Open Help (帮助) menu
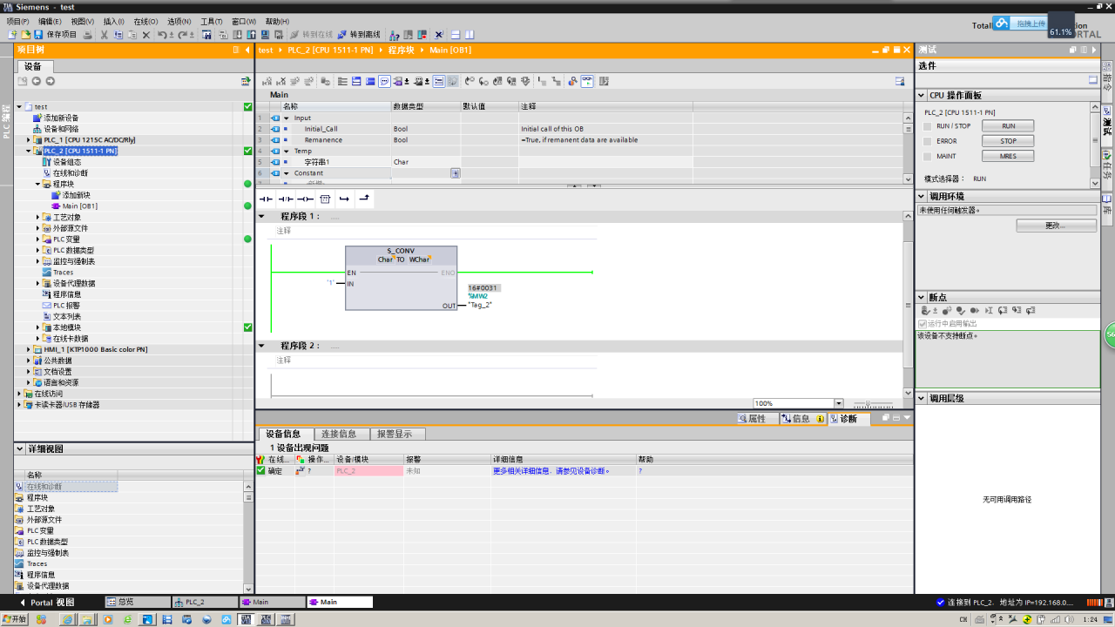Viewport: 1115px width, 627px height. (277, 21)
